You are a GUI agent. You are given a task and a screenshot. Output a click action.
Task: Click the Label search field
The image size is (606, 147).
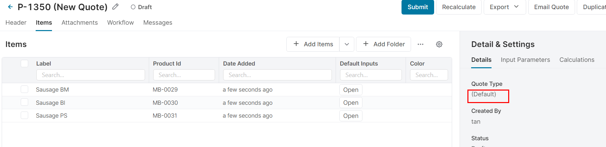pyautogui.click(x=90, y=75)
